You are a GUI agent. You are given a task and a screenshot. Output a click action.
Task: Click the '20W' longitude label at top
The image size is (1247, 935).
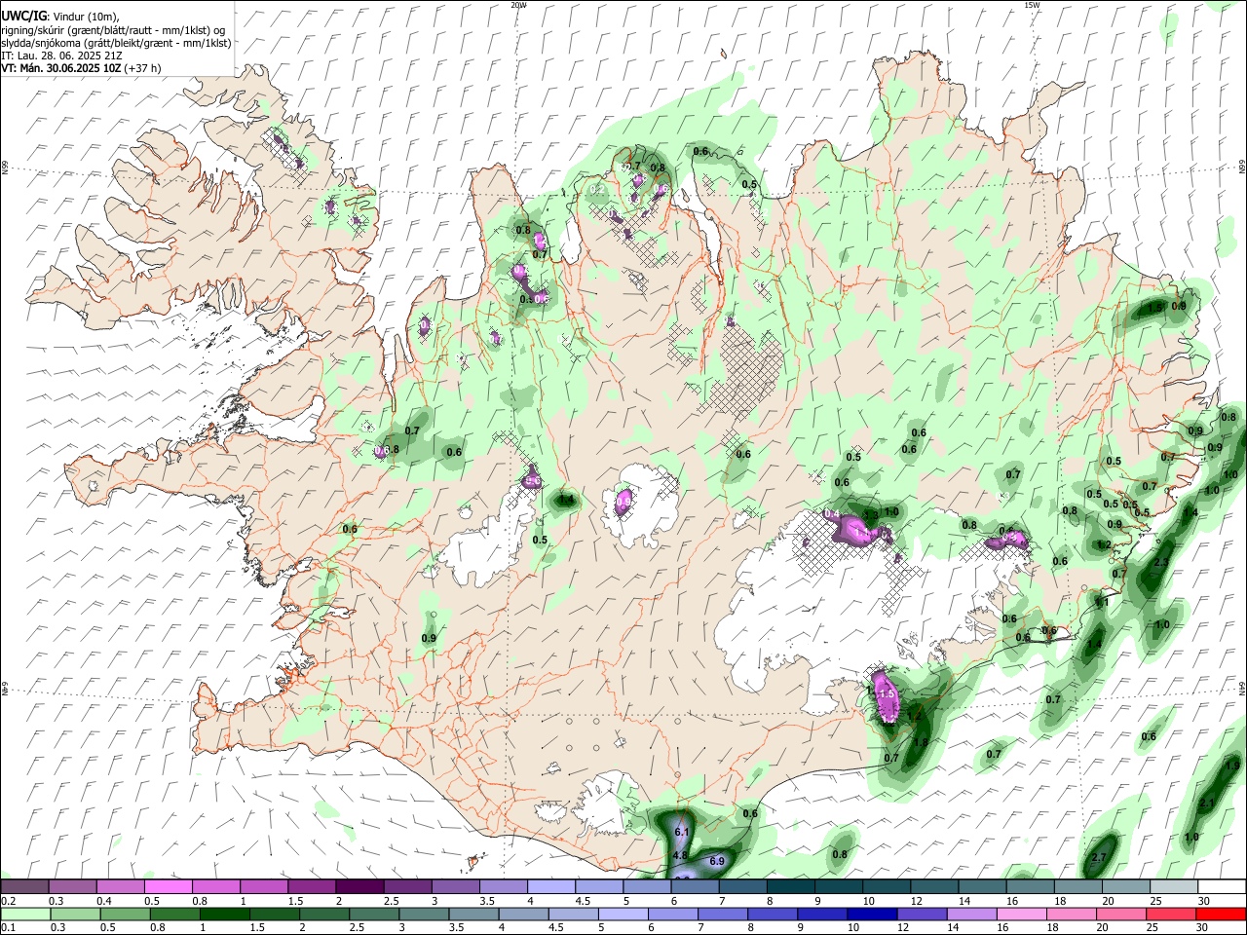(518, 5)
